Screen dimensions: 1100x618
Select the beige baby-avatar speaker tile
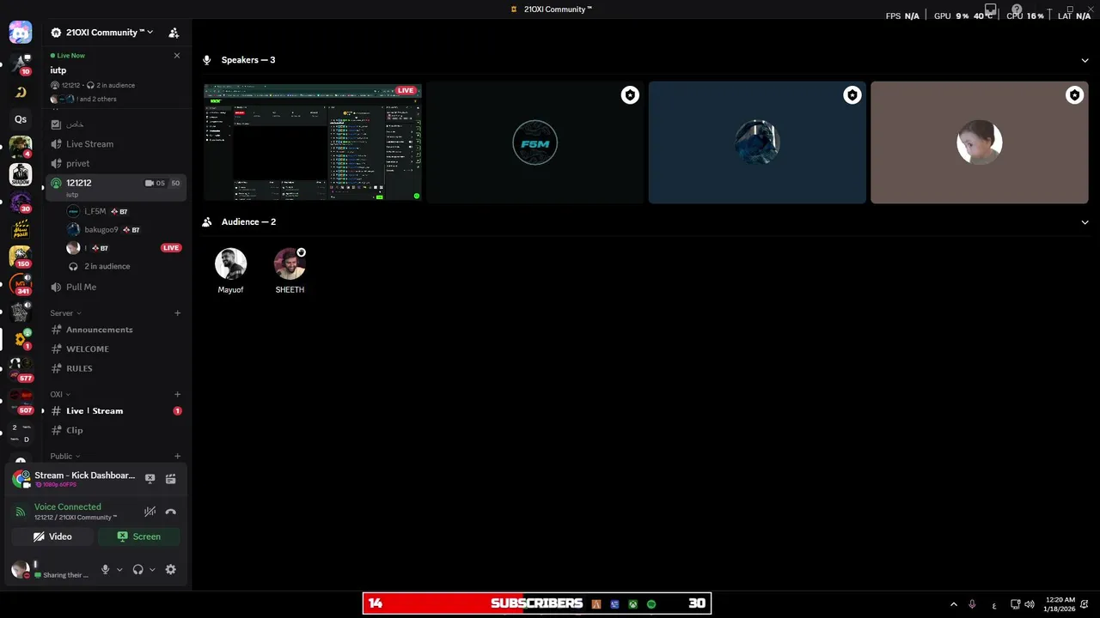pyautogui.click(x=980, y=142)
